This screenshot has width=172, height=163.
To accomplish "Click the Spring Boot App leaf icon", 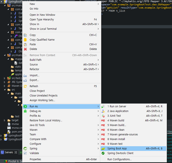I will click(x=103, y=149).
